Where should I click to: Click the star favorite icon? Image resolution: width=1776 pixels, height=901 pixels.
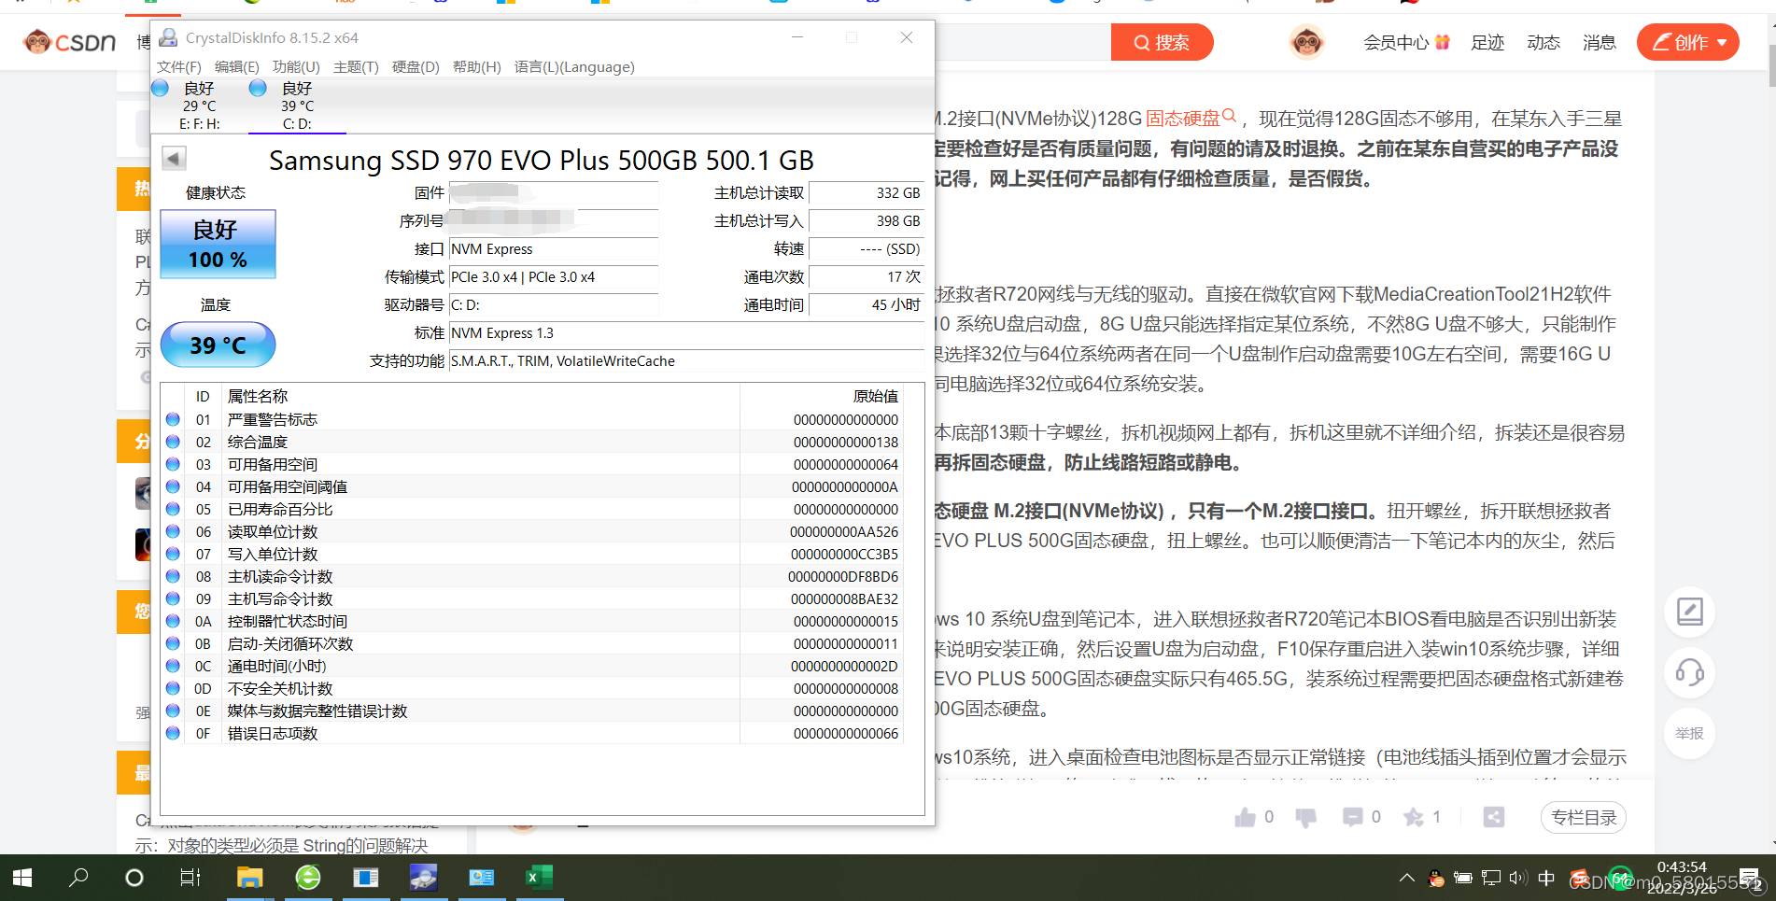tap(1414, 817)
